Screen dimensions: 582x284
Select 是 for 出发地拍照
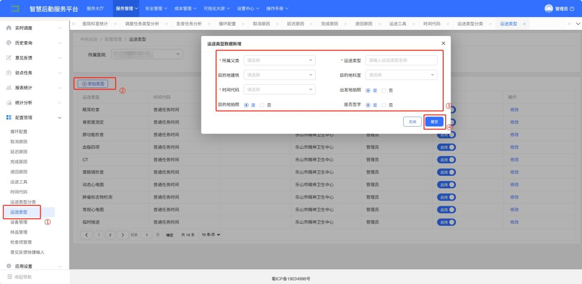(x=369, y=90)
